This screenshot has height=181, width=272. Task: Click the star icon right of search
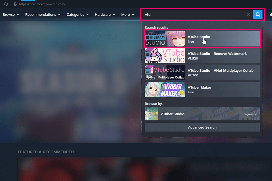coord(270,14)
